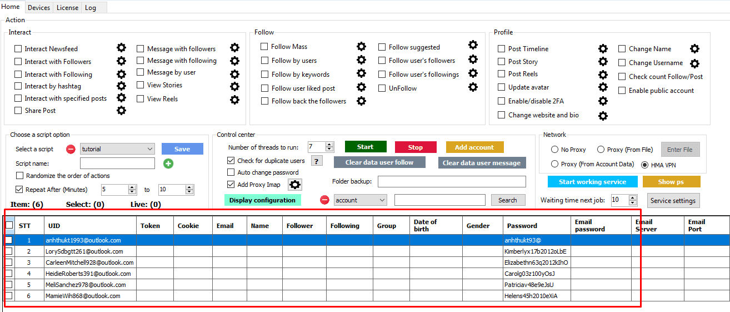The image size is (730, 312).
Task: Enable the Share Post checkbox
Action: 19,111
